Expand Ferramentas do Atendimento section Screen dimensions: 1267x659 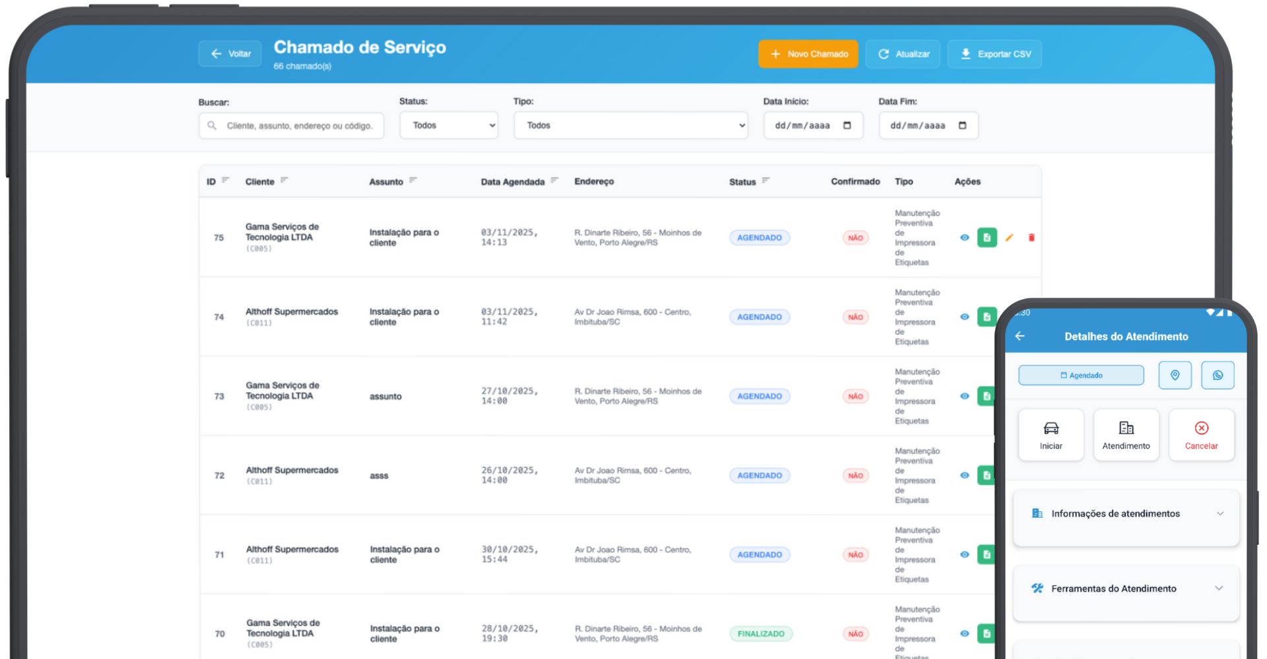tap(1126, 588)
